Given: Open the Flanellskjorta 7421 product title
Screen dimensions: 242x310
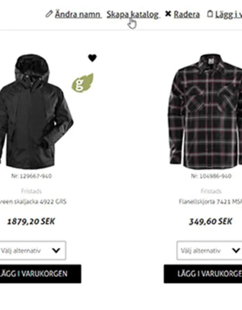Looking at the screenshot, I should pos(210,202).
